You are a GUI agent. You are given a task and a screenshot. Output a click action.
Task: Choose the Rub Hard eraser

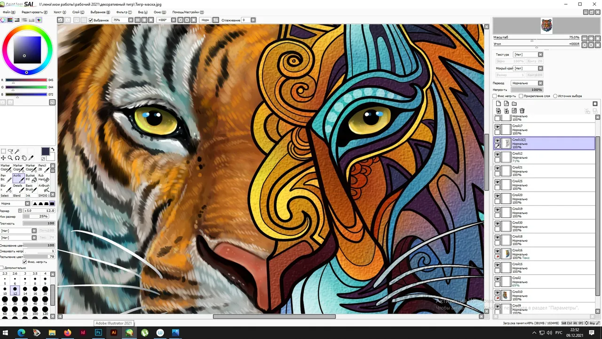click(44, 178)
